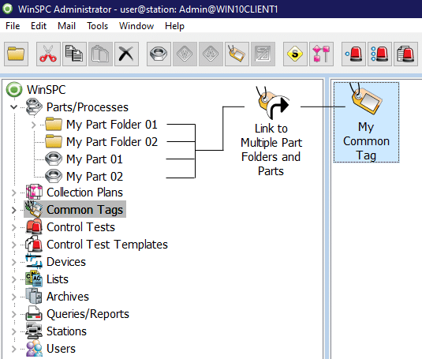
Task: Select the Stations tree item
Action: [x=66, y=331]
